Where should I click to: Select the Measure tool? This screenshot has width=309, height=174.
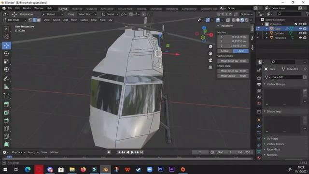(x=6, y=87)
